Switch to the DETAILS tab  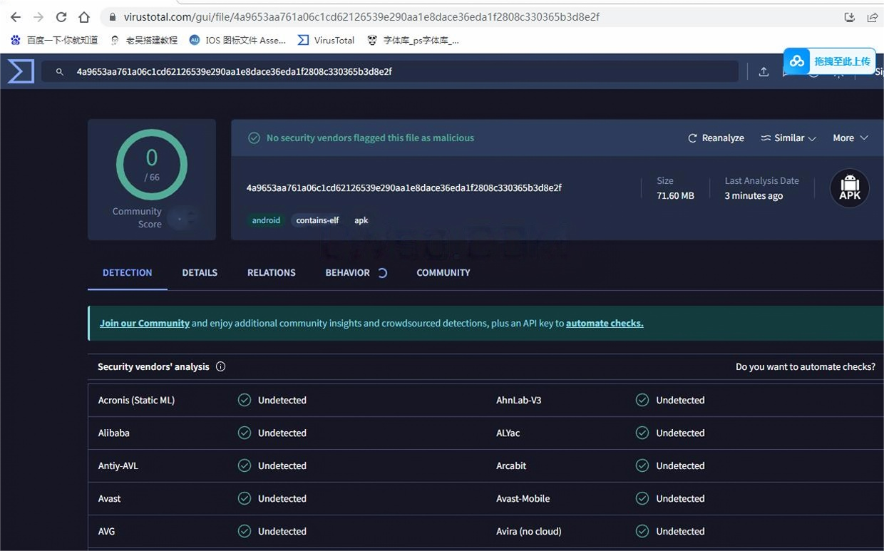click(200, 272)
